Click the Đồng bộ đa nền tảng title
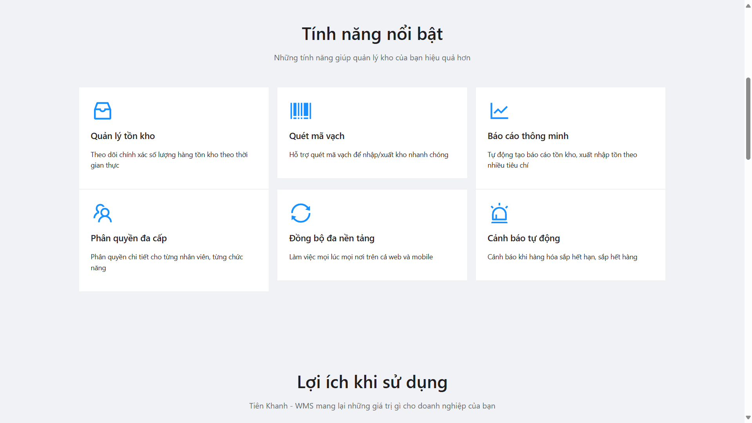This screenshot has height=423, width=752. pyautogui.click(x=331, y=238)
